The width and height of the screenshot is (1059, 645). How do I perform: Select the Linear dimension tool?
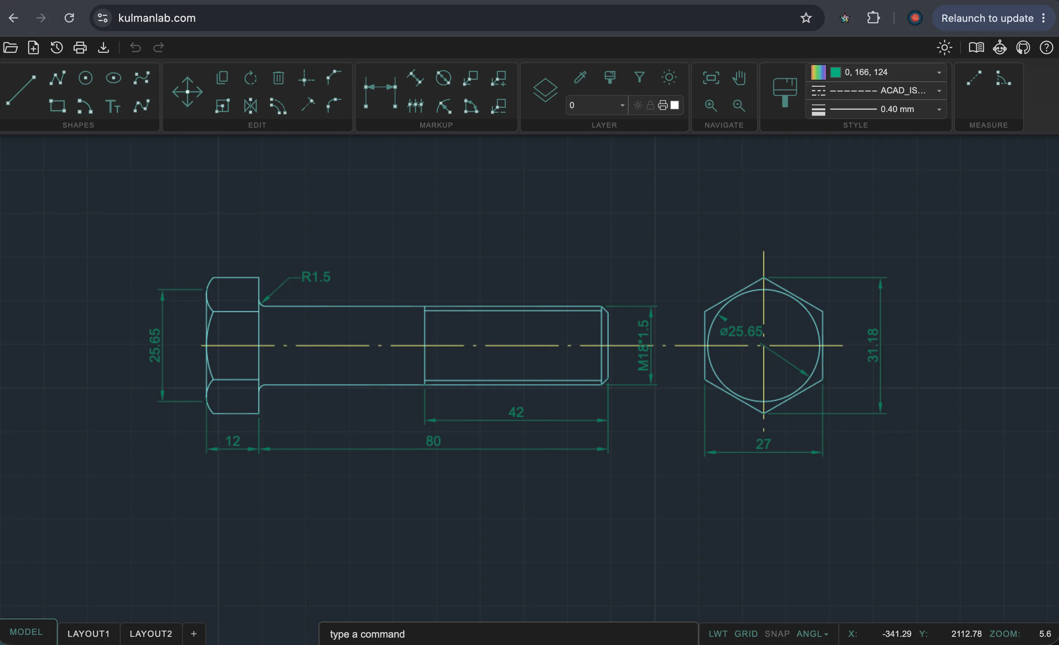click(x=380, y=91)
